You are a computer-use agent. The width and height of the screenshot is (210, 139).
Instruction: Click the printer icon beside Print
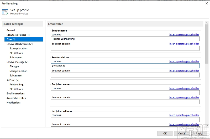tap(8, 80)
